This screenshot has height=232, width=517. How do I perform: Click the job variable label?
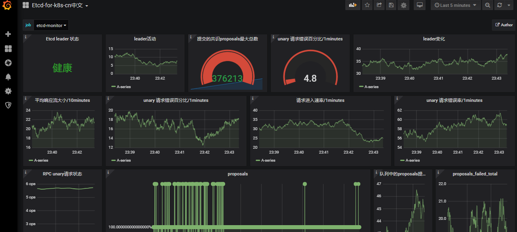pos(28,25)
